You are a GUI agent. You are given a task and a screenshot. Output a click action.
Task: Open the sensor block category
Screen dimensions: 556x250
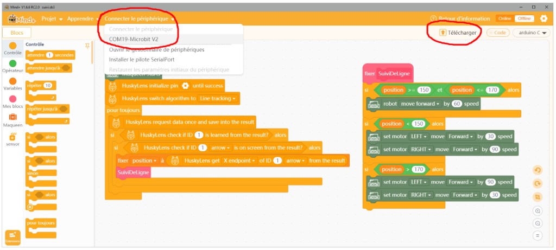[x=12, y=137]
